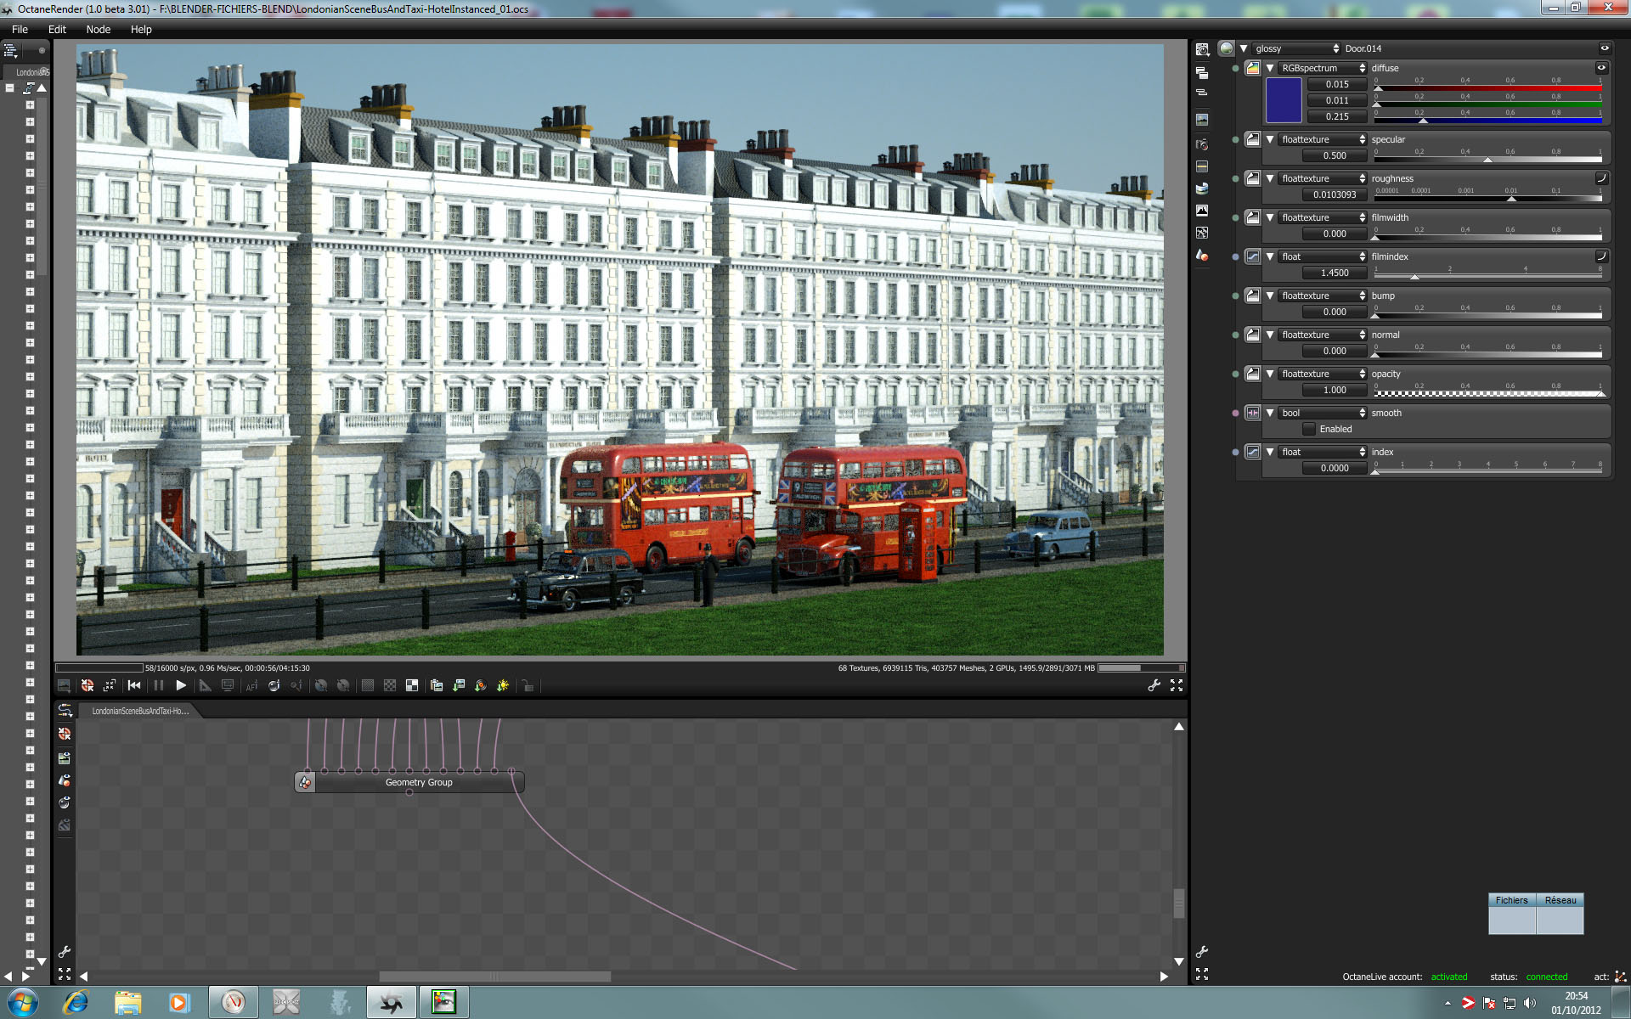This screenshot has width=1631, height=1019.
Task: Open the RGBspectrum diffuse type dropdown
Action: click(1322, 68)
